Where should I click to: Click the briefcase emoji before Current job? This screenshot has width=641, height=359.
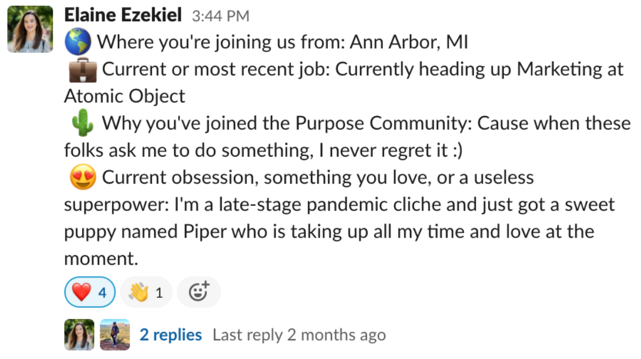[x=82, y=70]
